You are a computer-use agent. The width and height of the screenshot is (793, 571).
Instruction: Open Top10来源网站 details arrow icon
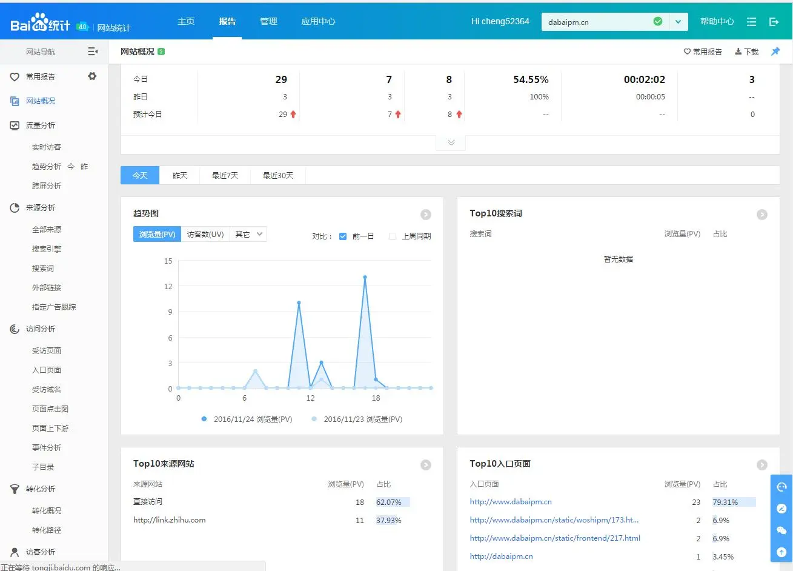(x=426, y=465)
